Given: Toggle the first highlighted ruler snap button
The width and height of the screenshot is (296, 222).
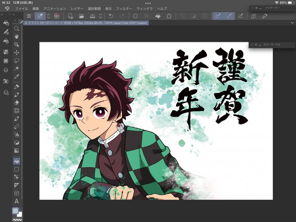Looking at the screenshot, I should click(218, 16).
